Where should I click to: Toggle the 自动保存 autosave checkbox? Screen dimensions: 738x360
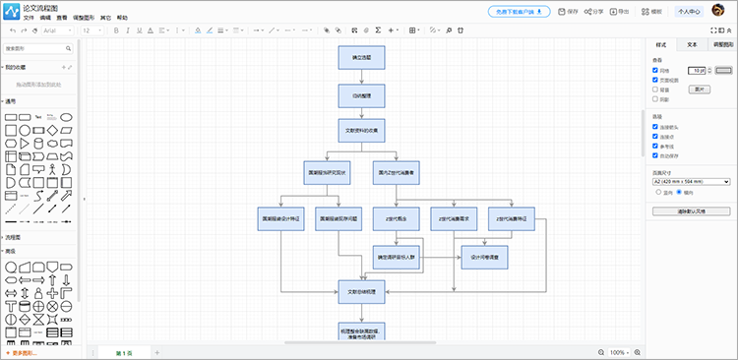click(x=655, y=155)
